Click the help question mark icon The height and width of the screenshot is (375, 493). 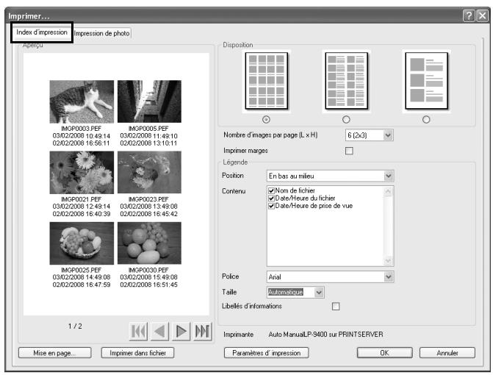[x=469, y=15]
